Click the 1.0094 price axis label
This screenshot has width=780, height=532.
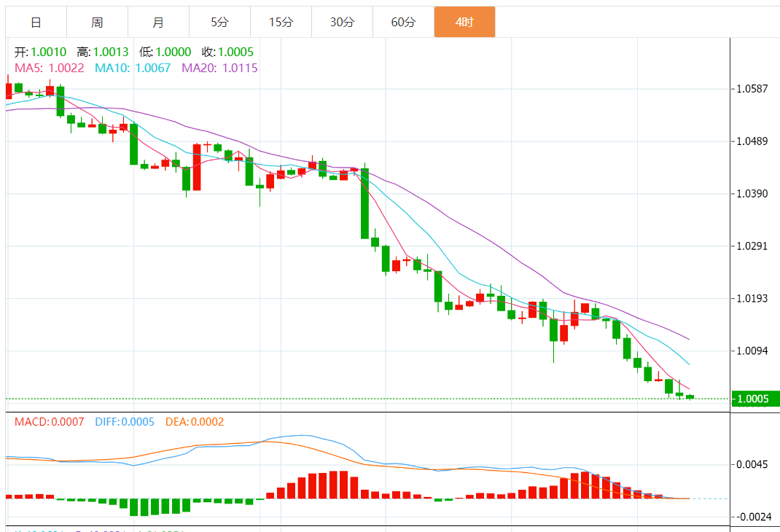752,351
